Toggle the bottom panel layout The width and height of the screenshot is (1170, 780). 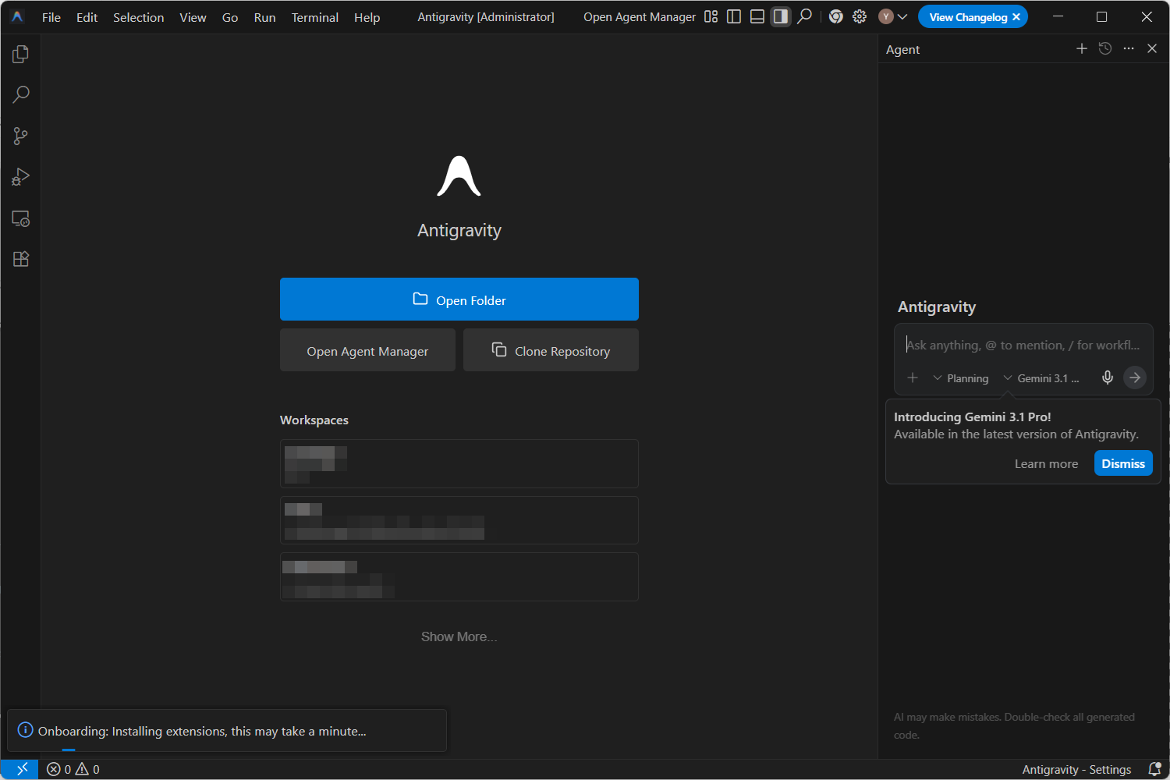tap(757, 16)
